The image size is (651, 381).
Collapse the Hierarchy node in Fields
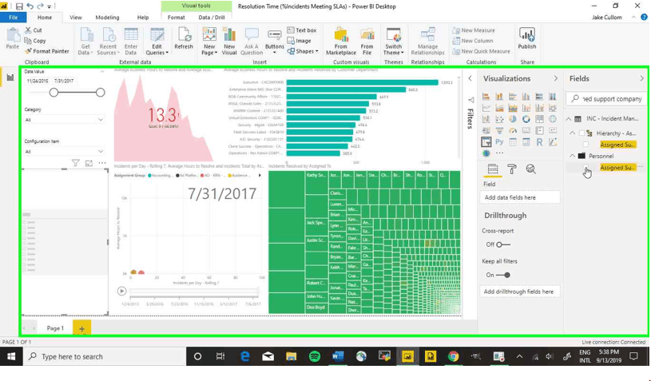(x=573, y=133)
